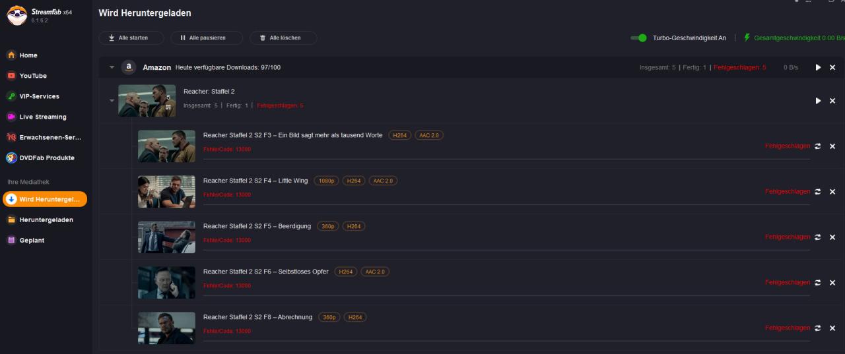Click FehlerCode: 13000 under Little Wing
This screenshot has height=354, width=845.
point(227,194)
